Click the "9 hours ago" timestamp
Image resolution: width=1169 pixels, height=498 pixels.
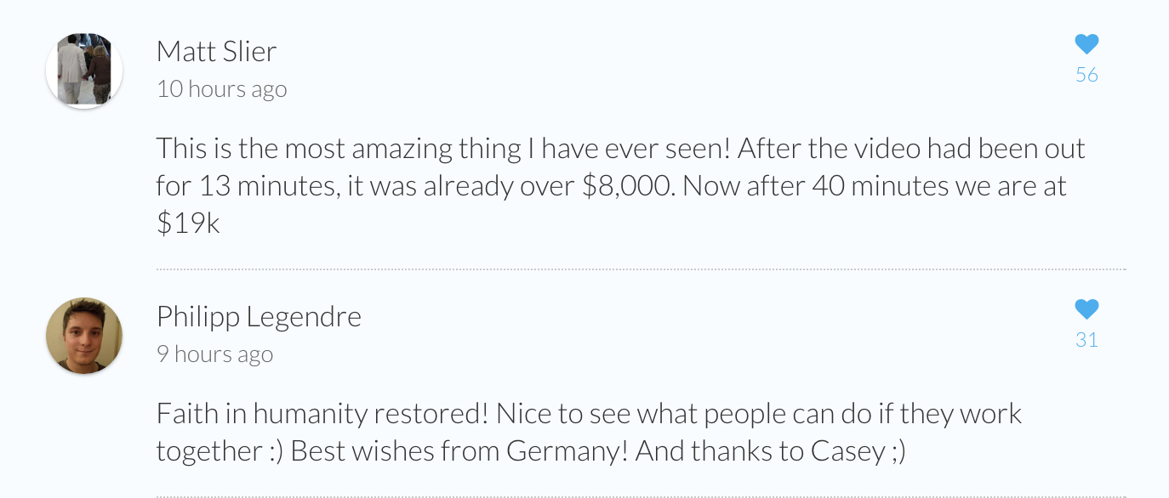click(214, 354)
